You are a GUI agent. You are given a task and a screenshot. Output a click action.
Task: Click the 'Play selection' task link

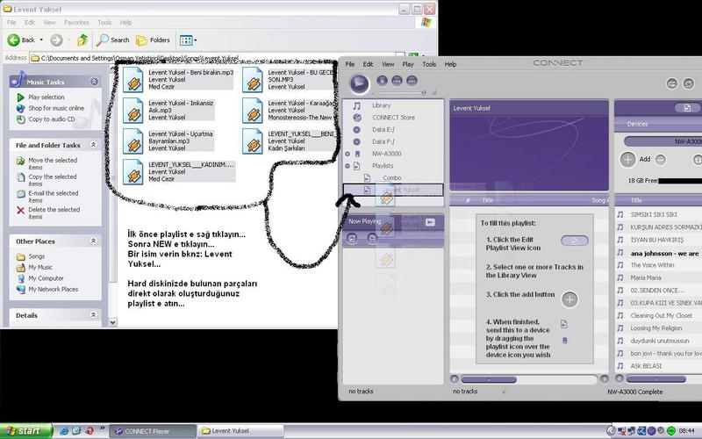pos(47,97)
